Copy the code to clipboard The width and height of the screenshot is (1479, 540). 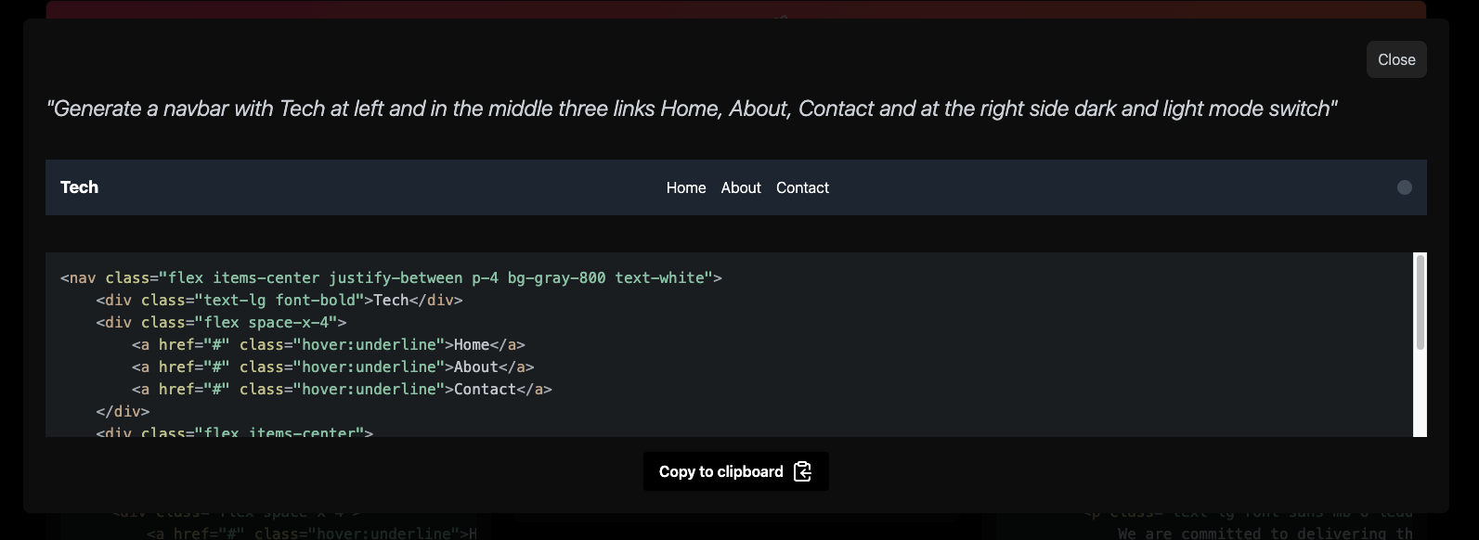[x=735, y=471]
